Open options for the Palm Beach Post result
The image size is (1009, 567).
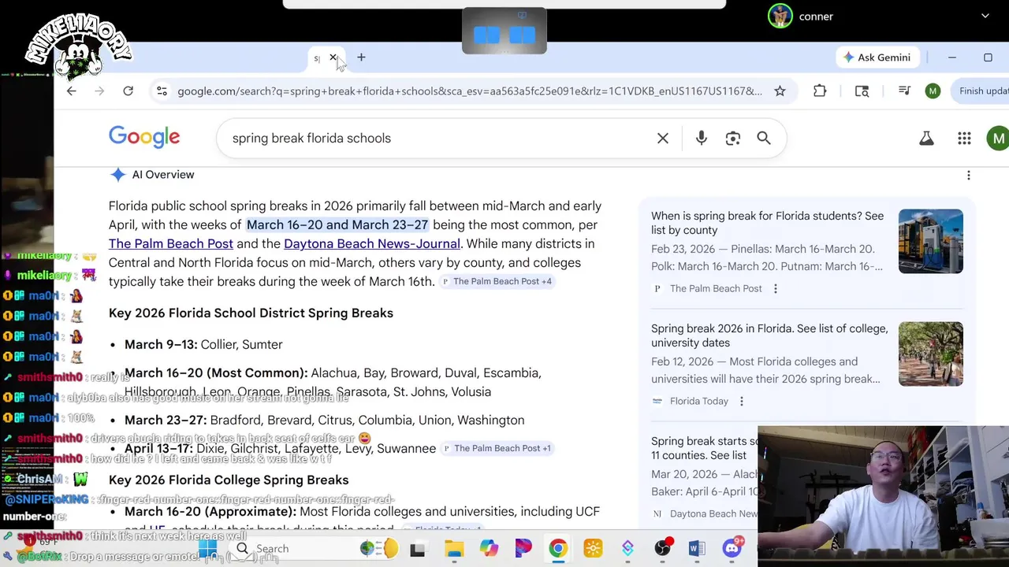775,289
